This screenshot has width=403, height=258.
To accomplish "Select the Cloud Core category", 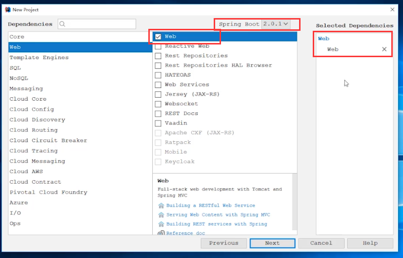I will (80, 99).
